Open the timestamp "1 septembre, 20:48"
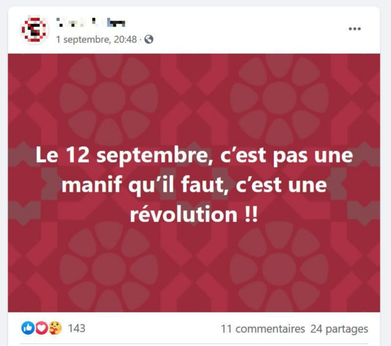The width and height of the screenshot is (391, 346). pos(97,39)
